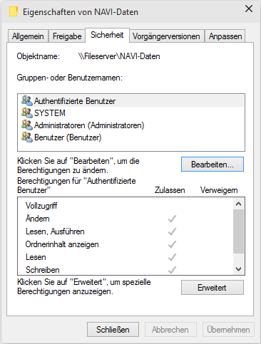Click the permissions list scroll-up arrow
The image size is (261, 344).
(x=238, y=204)
